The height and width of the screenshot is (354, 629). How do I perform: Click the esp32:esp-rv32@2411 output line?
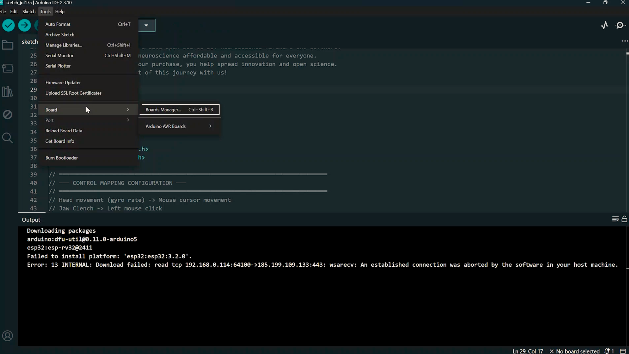click(59, 248)
